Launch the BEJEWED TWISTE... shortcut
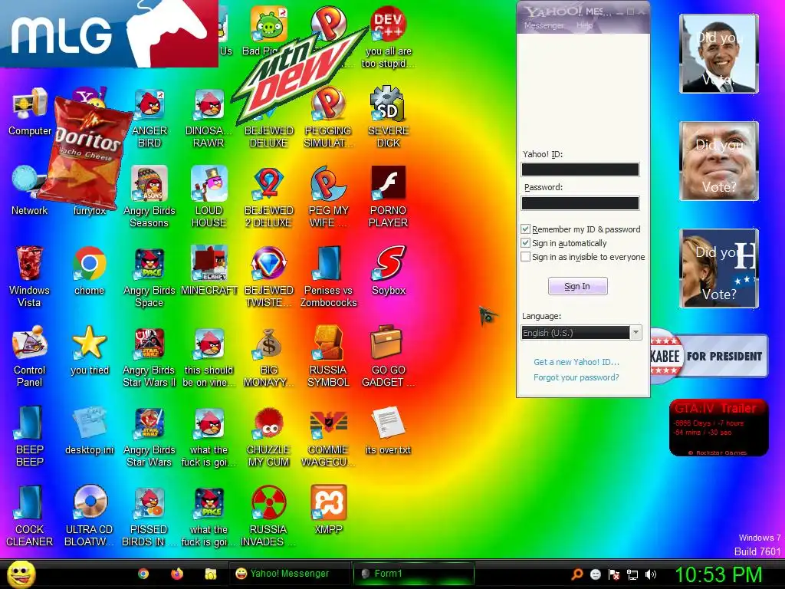The width and height of the screenshot is (785, 589). pyautogui.click(x=269, y=276)
